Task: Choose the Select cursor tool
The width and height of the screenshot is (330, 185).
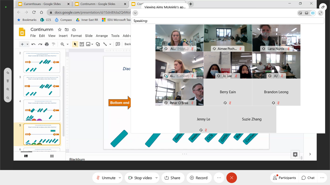Action: (x=75, y=44)
